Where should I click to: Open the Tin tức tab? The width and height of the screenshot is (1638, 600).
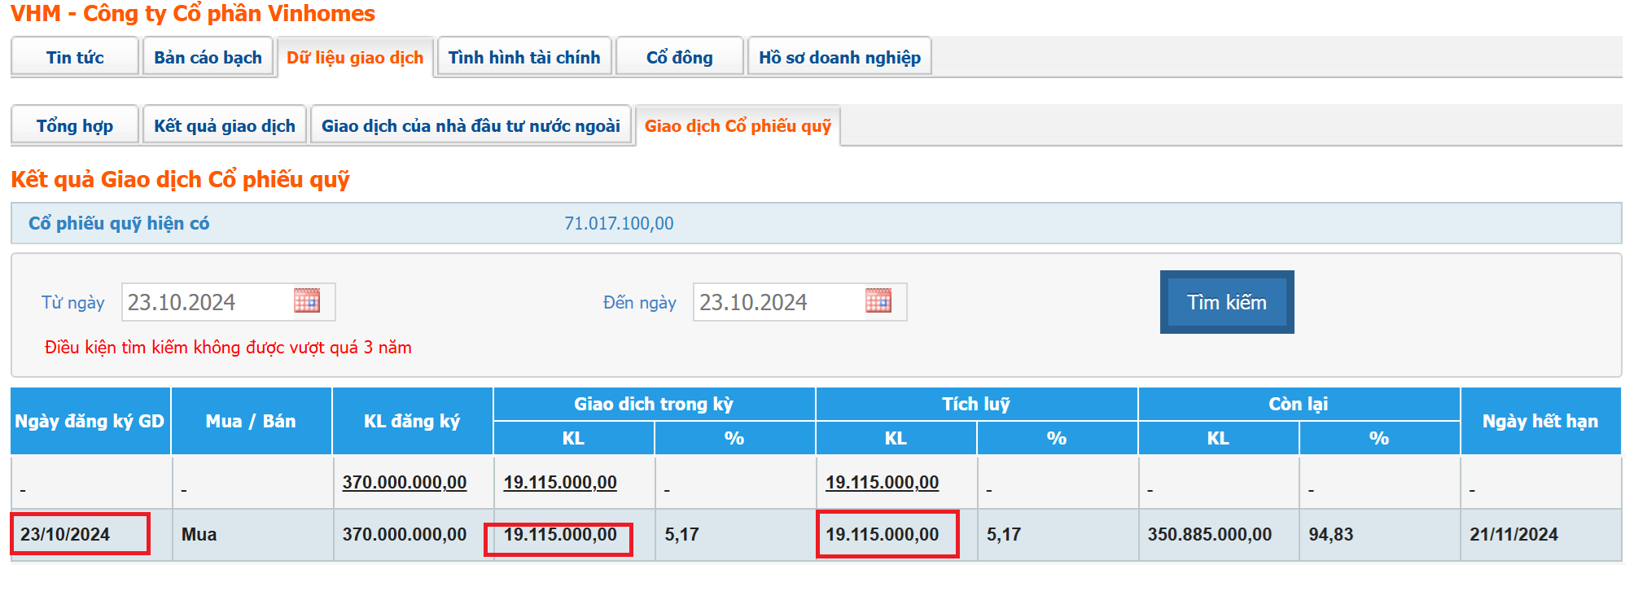click(x=75, y=57)
